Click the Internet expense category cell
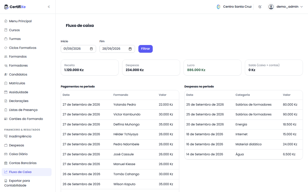This screenshot has height=192, width=308. pyautogui.click(x=242, y=134)
